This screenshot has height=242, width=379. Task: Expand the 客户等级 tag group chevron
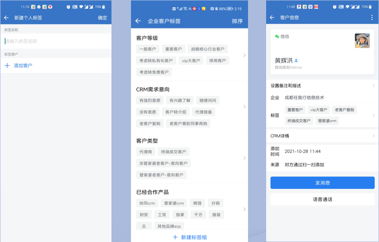[245, 55]
